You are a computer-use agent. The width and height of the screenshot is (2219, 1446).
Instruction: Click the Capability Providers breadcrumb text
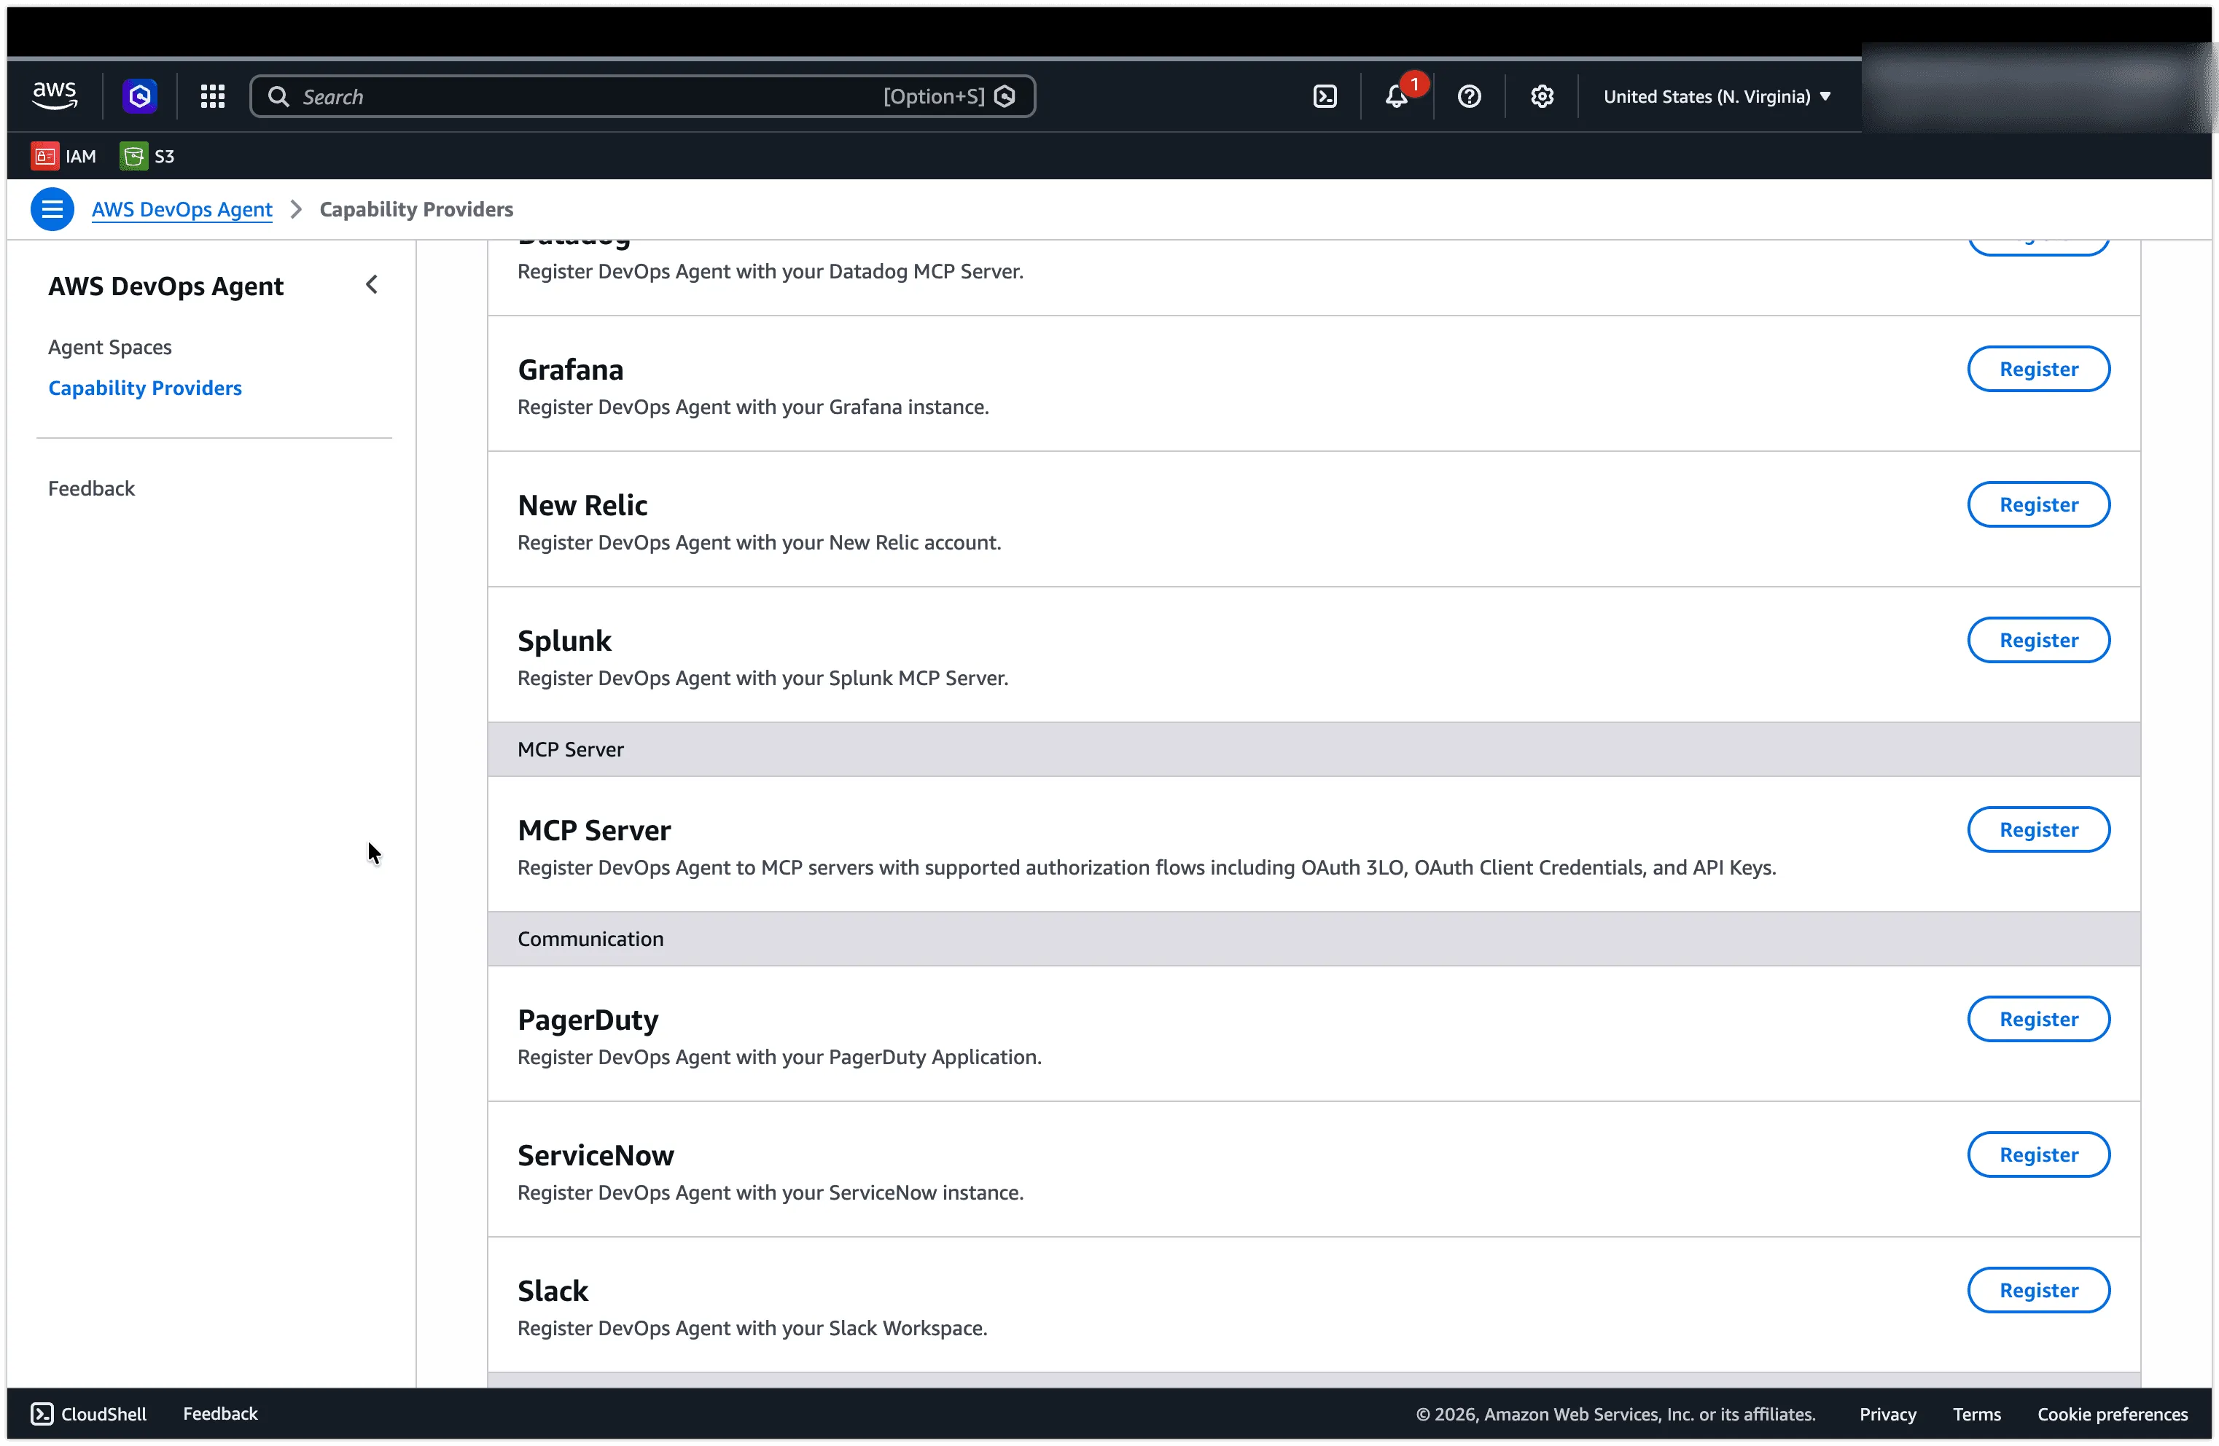[x=417, y=209]
